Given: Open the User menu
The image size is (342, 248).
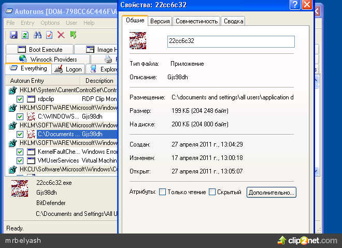Looking at the screenshot, I should pos(72,23).
